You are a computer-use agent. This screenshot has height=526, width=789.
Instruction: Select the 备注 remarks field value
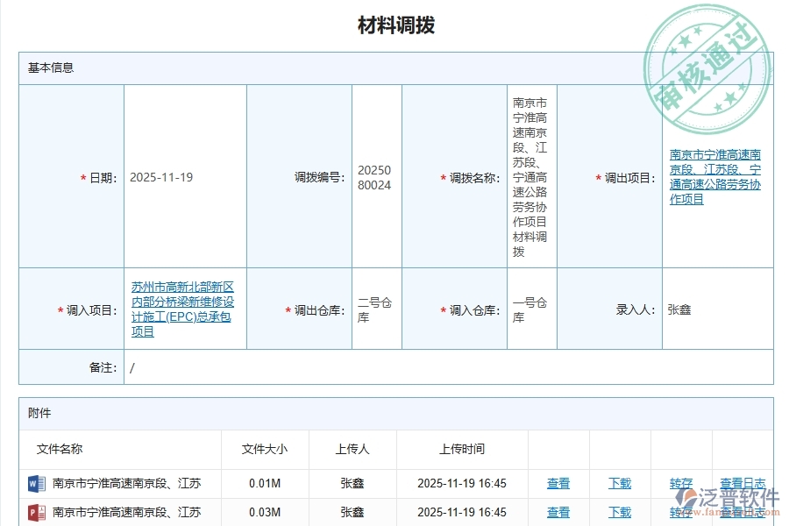point(131,368)
